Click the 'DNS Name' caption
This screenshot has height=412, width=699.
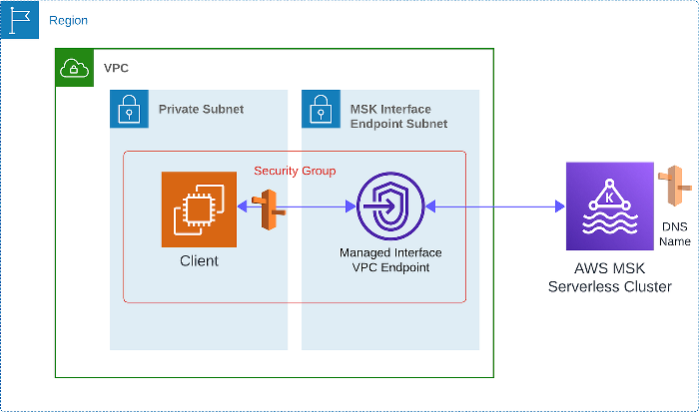click(x=675, y=233)
